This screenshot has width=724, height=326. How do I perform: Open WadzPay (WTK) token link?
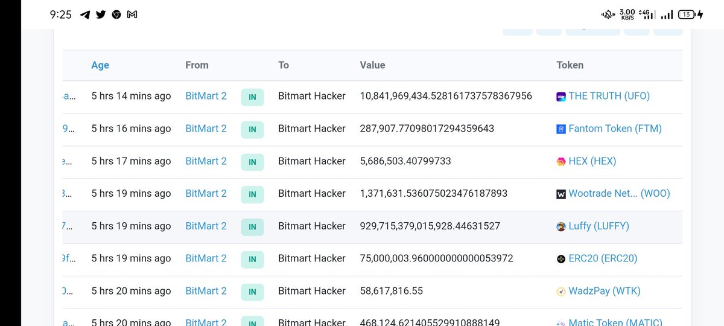[605, 291]
